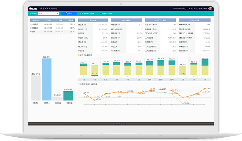Screen dimensions: 242x141
Task: Click the 労務費/月 metric row
Action: pos(160,42)
